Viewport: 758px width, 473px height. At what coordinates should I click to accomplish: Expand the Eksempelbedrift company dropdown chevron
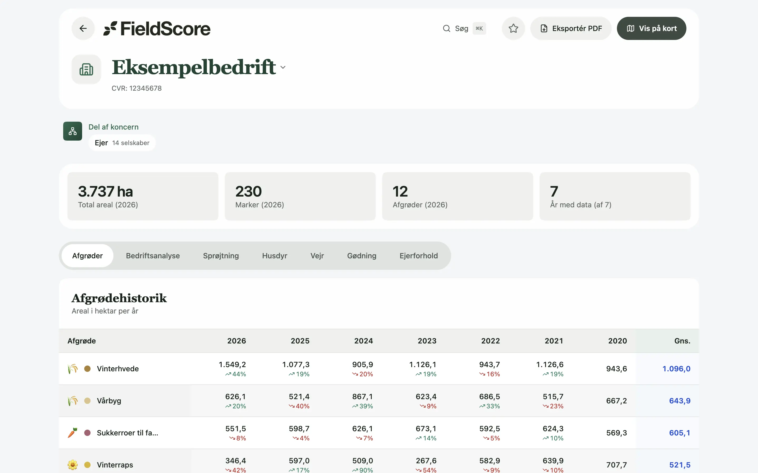283,67
